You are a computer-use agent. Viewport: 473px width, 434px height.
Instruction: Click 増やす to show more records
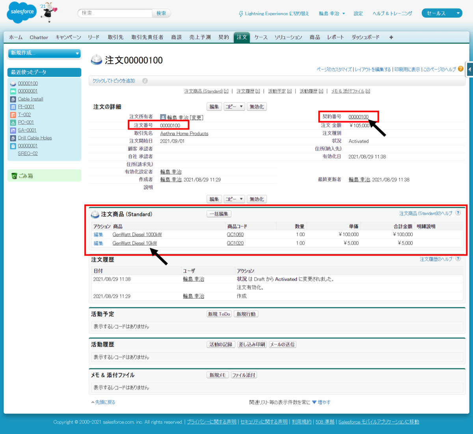click(x=321, y=402)
